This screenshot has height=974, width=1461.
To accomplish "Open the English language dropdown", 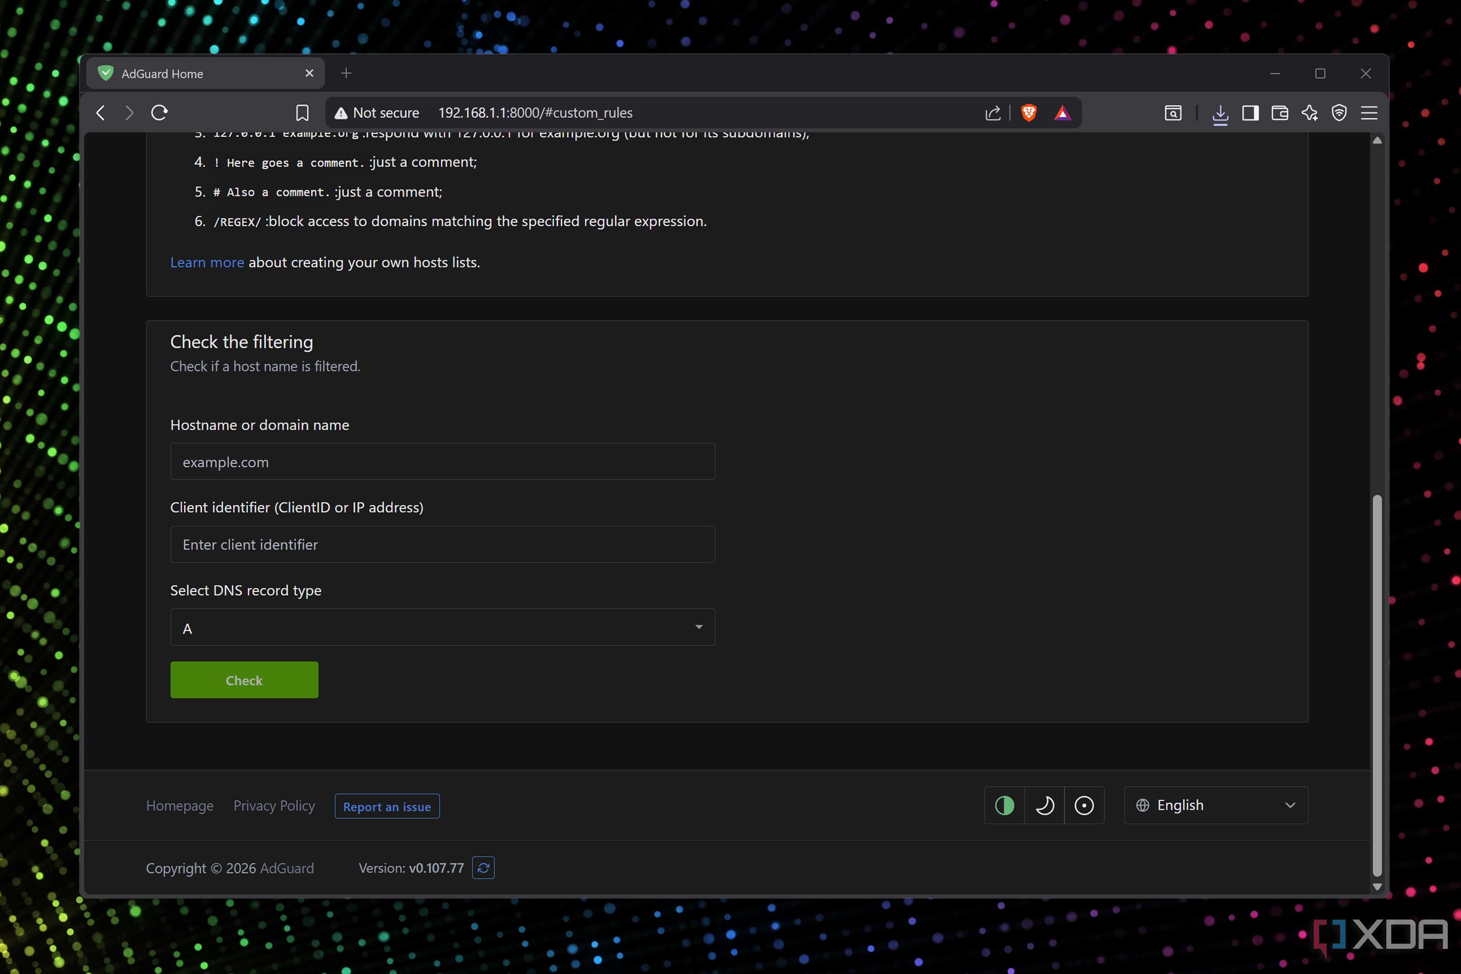I will (x=1215, y=805).
